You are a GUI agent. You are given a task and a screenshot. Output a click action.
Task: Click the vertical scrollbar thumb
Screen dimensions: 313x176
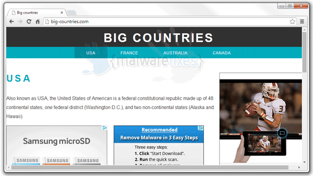coord(304,52)
